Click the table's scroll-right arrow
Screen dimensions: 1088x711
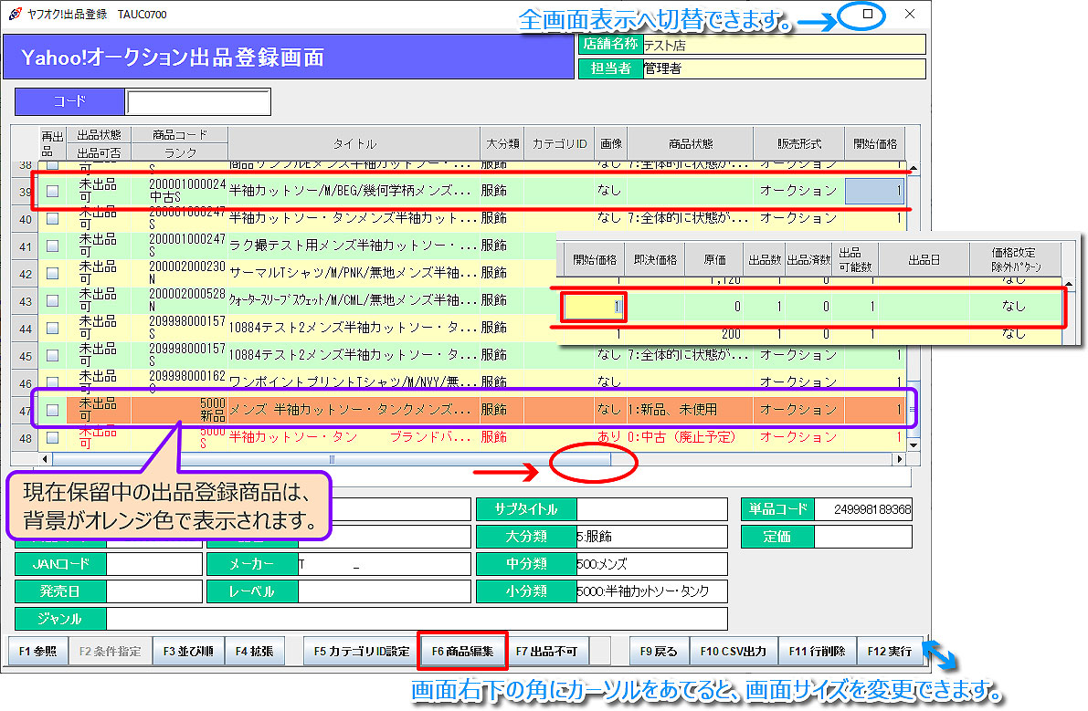pos(898,459)
